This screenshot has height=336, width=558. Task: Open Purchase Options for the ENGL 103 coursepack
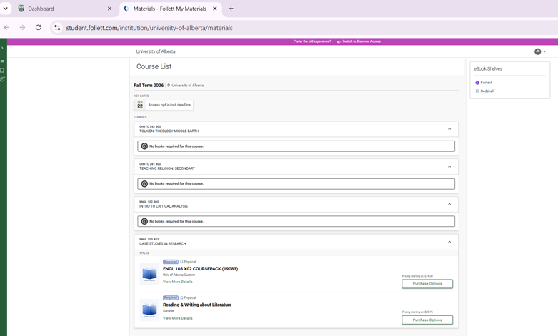[427, 284]
